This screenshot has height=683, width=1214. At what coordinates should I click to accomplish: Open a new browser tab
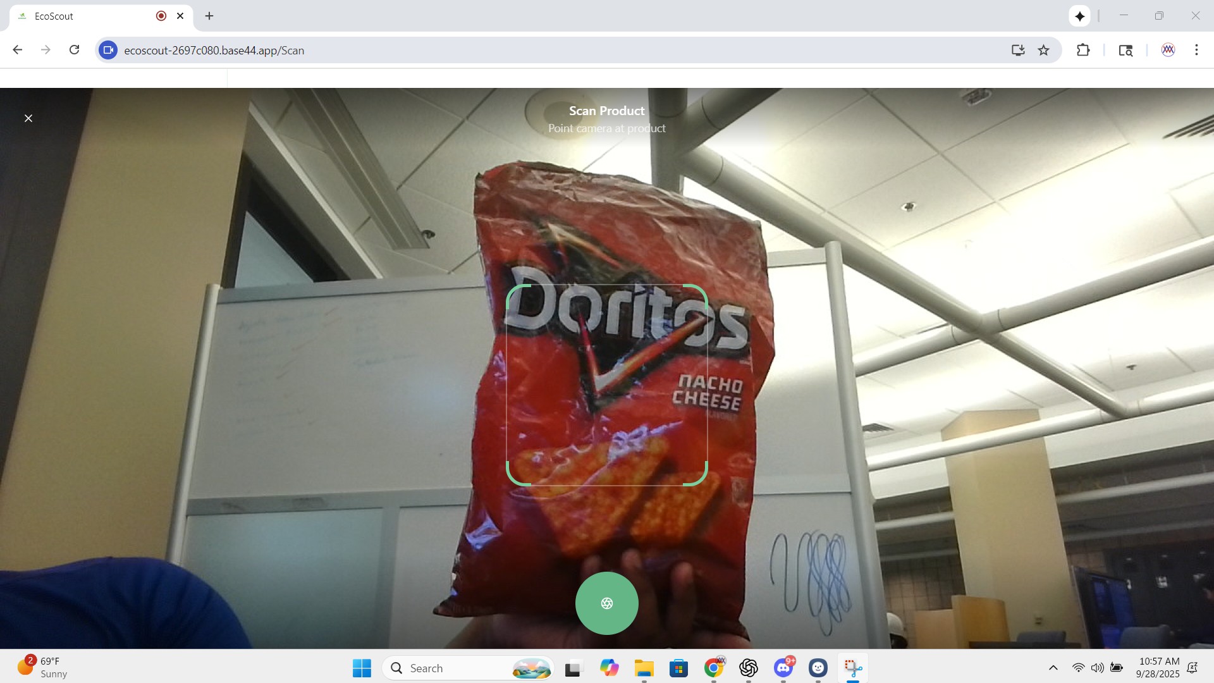(209, 16)
